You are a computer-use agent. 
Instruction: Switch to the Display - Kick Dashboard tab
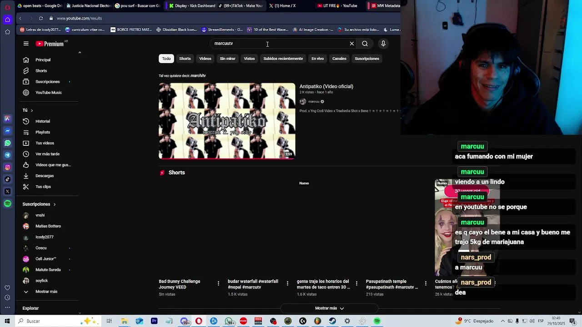[191, 6]
